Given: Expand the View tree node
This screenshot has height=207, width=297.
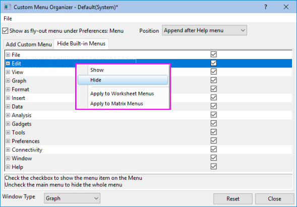Looking at the screenshot, I should coord(8,72).
